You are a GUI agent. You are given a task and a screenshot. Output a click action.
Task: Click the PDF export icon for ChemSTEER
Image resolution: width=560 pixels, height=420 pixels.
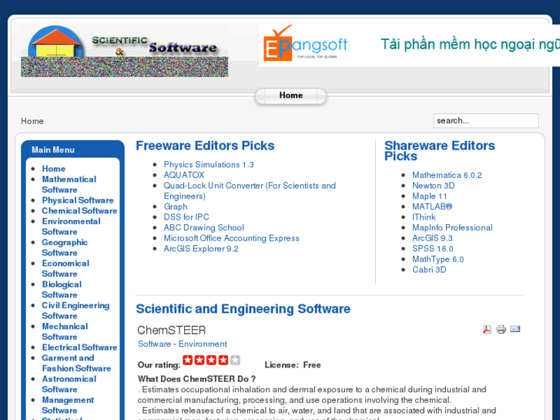[x=487, y=329]
